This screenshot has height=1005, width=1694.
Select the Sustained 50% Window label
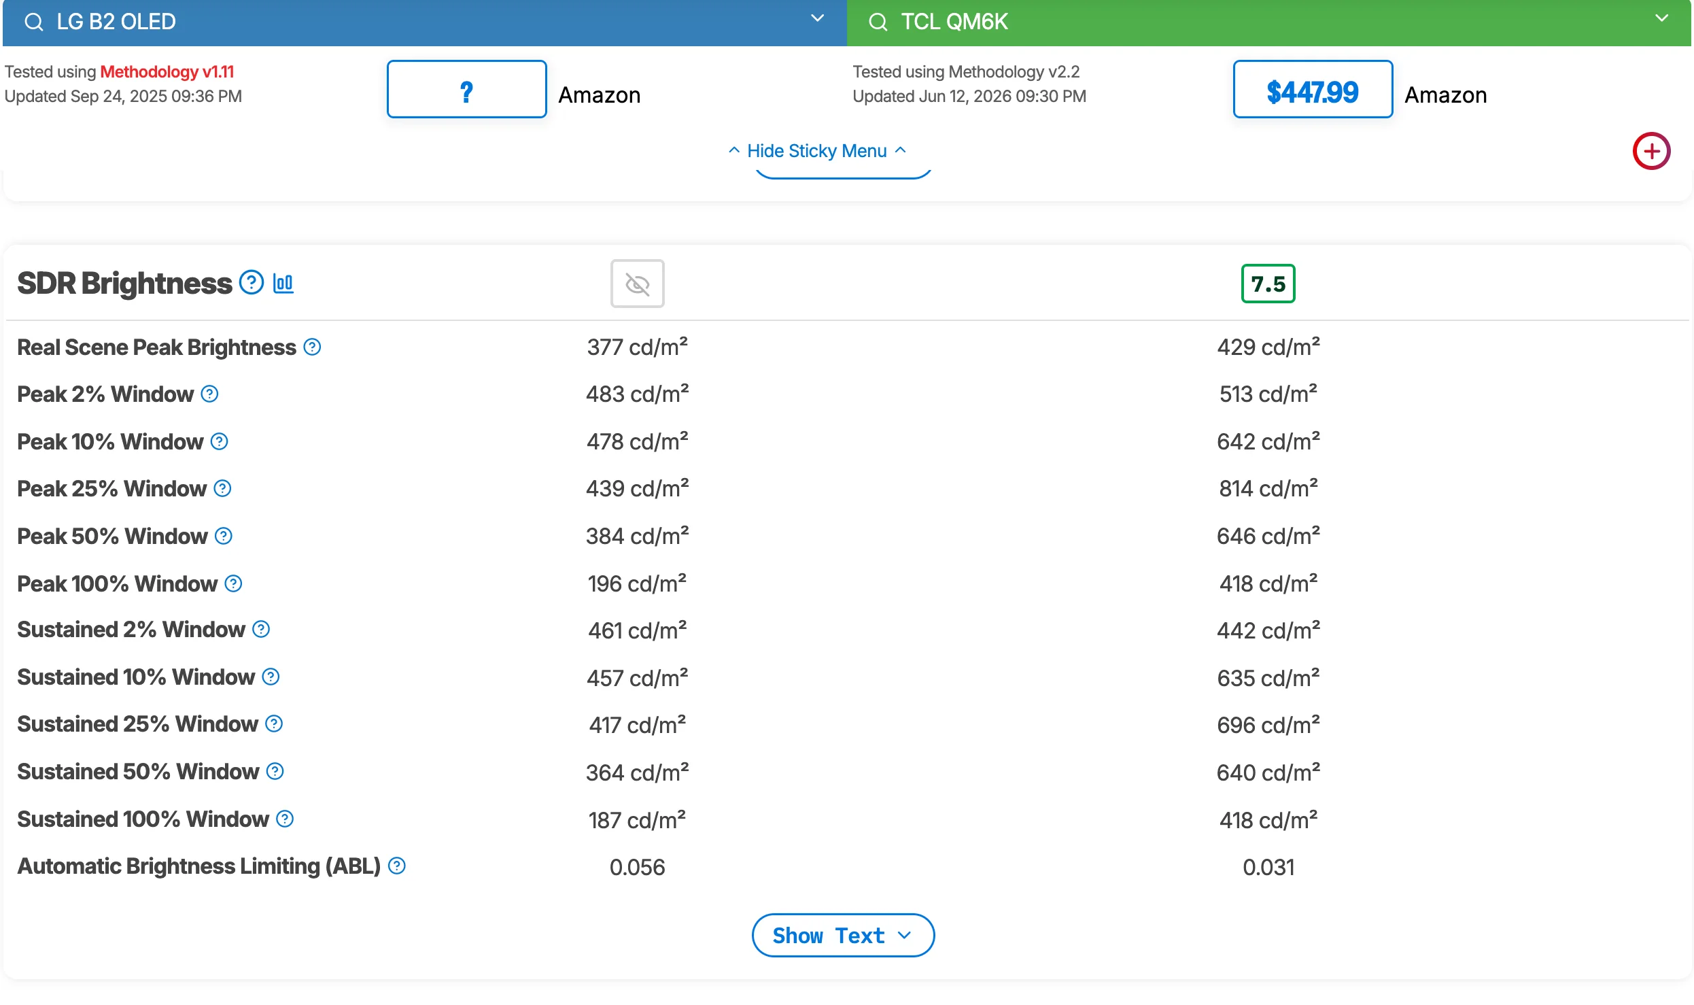(x=138, y=772)
